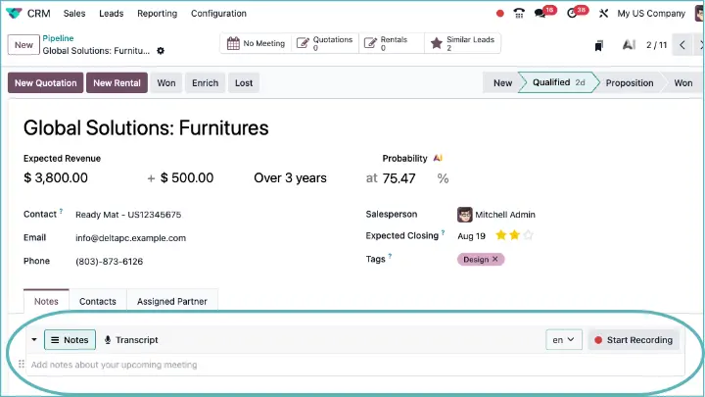Mark the lead as Lost
Image resolution: width=705 pixels, height=397 pixels.
tap(244, 82)
